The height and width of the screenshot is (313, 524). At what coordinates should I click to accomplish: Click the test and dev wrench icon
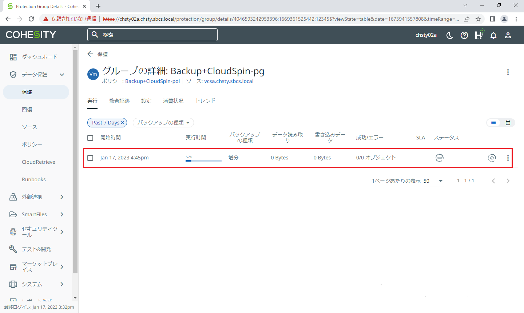13,249
